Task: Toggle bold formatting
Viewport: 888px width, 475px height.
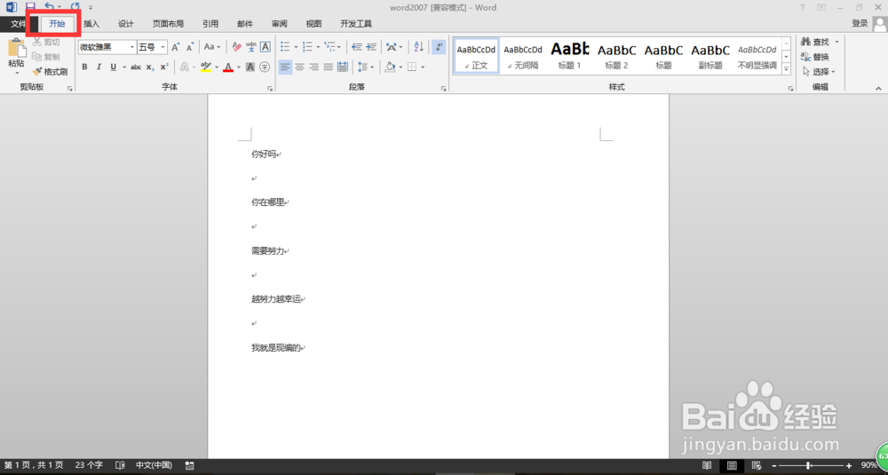Action: 85,67
